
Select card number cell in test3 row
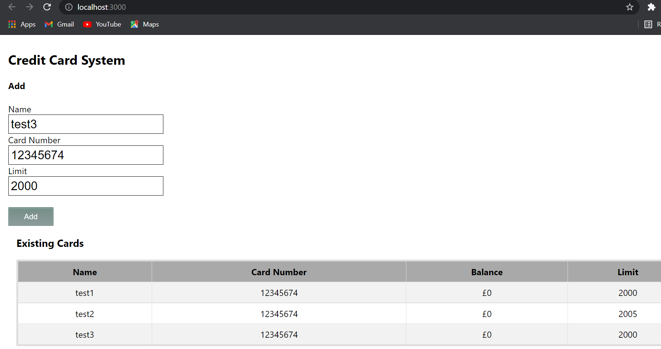click(279, 334)
